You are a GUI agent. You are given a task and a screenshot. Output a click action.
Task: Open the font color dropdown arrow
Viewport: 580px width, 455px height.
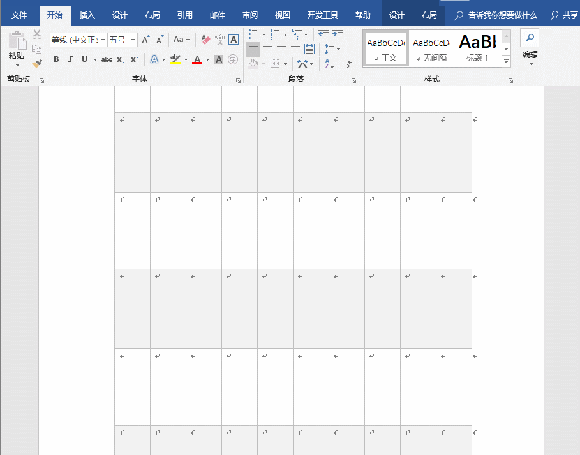(x=207, y=59)
